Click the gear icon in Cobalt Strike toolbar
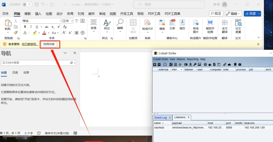 click(205, 65)
